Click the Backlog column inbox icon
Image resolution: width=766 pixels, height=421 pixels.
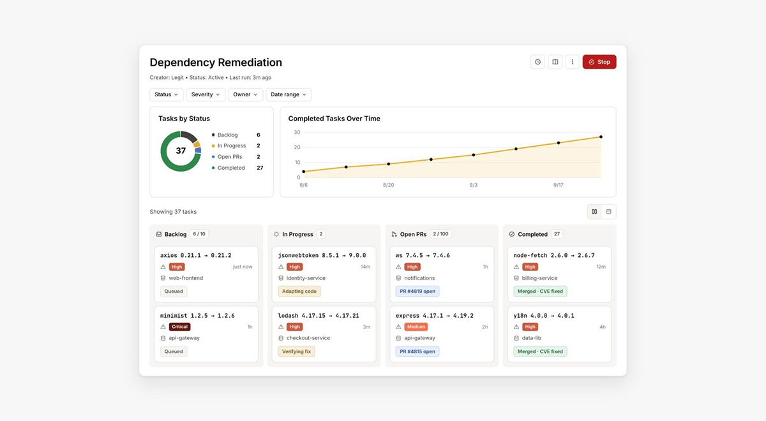click(159, 234)
